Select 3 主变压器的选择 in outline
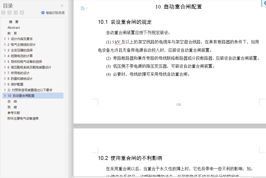266x178 pixels. [x=20, y=50]
